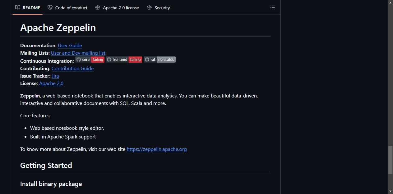Click the scale icon beside Apache-2.0 license

pos(98,7)
